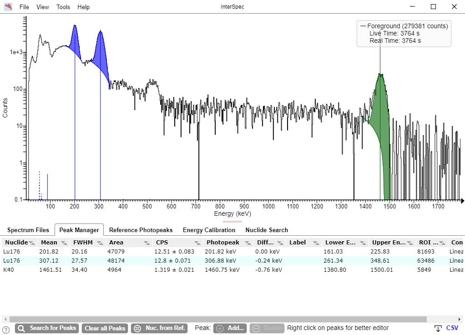
Task: Click the Add peak plus button
Action: coord(230,328)
